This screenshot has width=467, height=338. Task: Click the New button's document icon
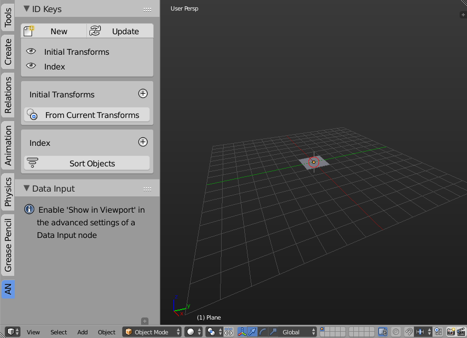pos(28,31)
